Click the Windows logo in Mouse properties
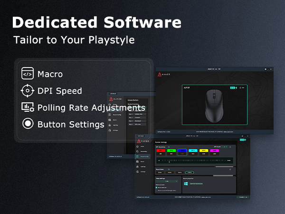 (186, 184)
